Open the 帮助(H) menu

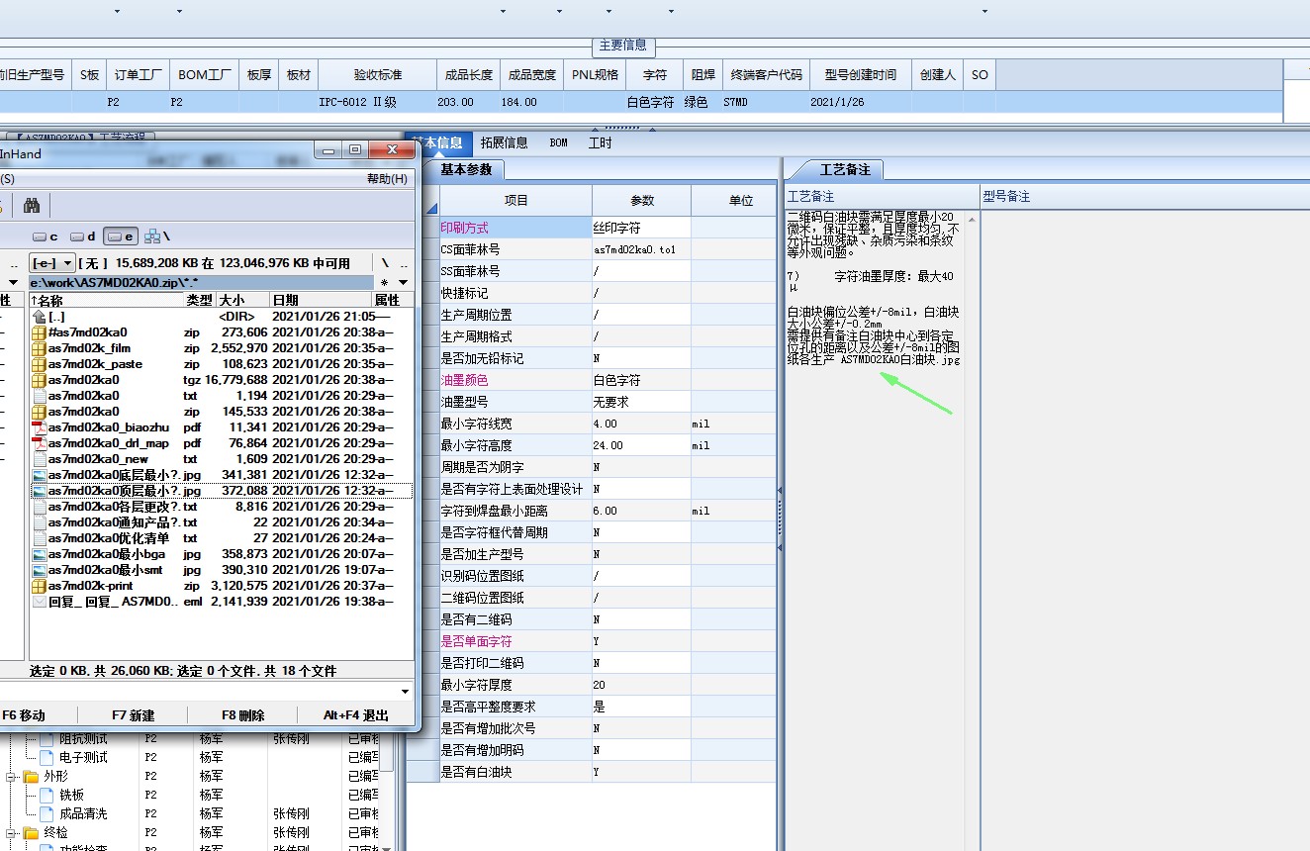(387, 179)
